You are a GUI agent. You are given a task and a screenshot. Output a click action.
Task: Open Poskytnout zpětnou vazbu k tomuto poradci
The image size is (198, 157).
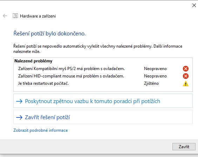click(103, 101)
